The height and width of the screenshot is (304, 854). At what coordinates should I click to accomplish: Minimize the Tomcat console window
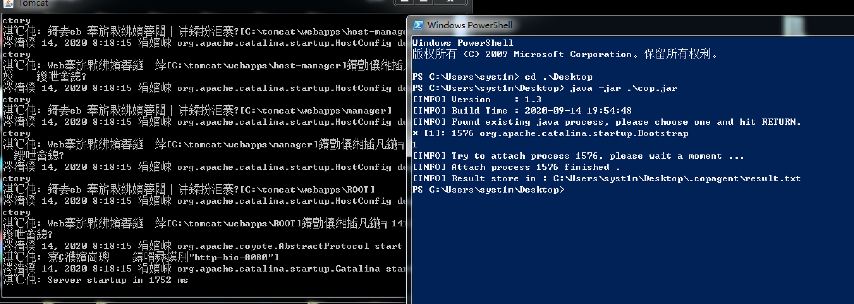pyautogui.click(x=405, y=2)
